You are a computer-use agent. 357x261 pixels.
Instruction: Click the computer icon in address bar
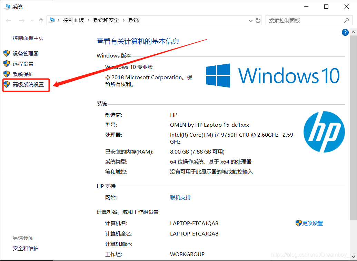(52, 20)
